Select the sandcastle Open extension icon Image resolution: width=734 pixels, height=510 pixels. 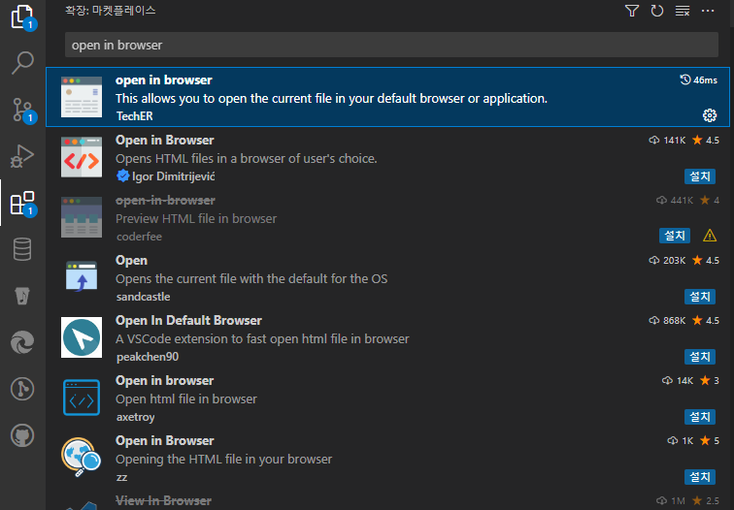coord(82,276)
